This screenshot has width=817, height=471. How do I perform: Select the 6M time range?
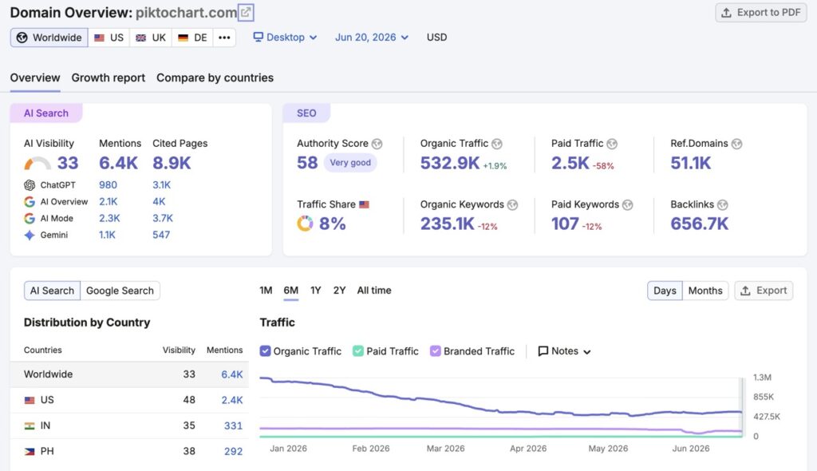click(x=290, y=291)
